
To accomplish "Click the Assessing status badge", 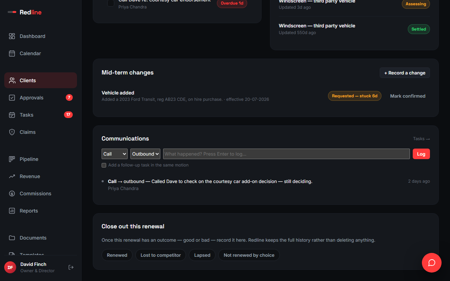I will 416,4.
